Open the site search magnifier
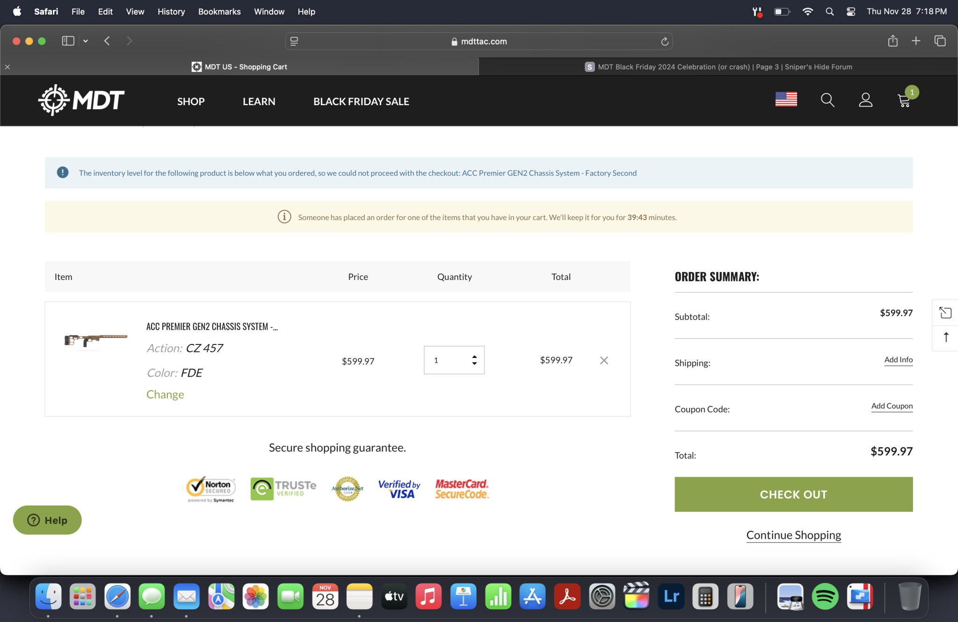The height and width of the screenshot is (622, 958). [x=827, y=100]
